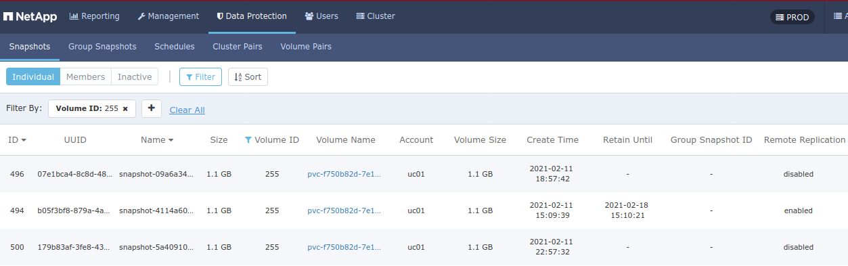
Task: Select the Individual snapshots view
Action: (33, 77)
